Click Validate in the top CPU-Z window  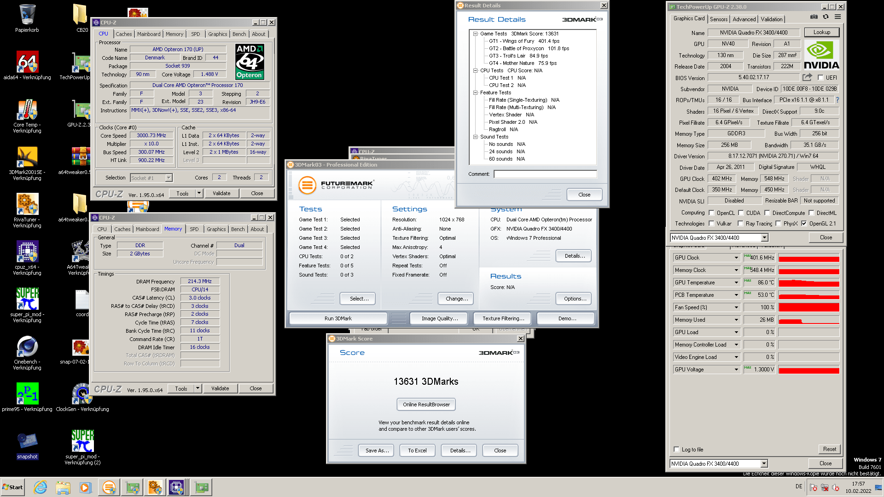click(221, 193)
